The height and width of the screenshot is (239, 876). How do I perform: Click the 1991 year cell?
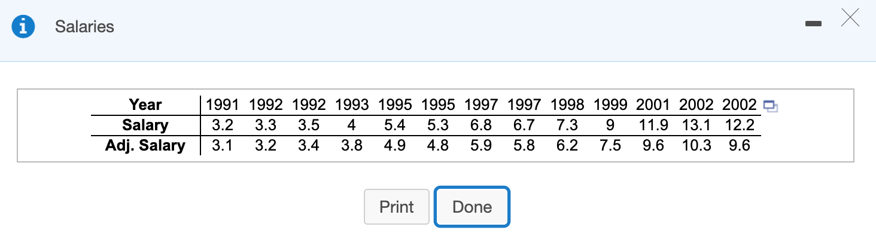coord(223,105)
